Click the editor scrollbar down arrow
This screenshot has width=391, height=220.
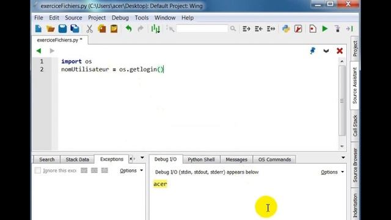coord(342,147)
